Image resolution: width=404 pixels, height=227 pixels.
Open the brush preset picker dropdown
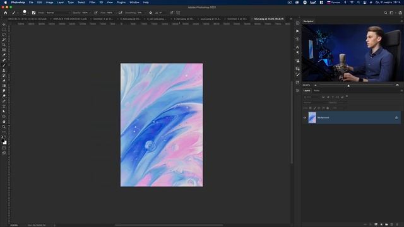(x=28, y=13)
